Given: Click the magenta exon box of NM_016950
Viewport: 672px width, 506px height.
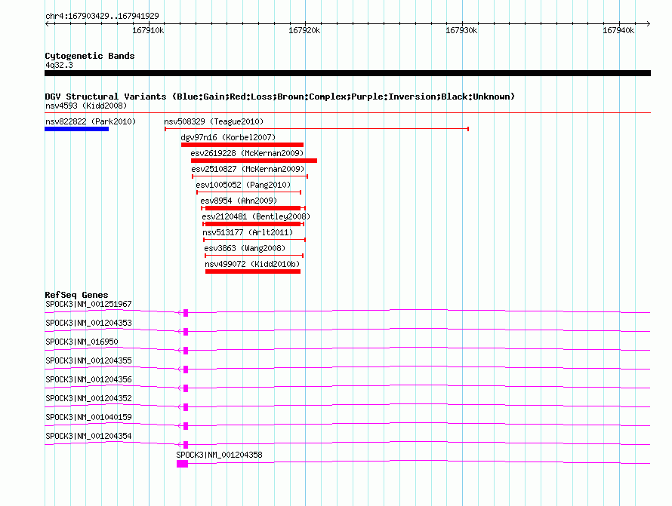Looking at the screenshot, I should click(x=186, y=351).
